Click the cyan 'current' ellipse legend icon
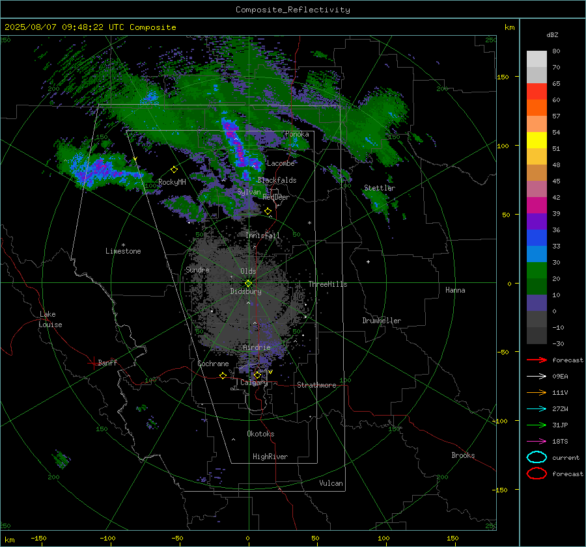This screenshot has height=547, width=586. [x=537, y=457]
